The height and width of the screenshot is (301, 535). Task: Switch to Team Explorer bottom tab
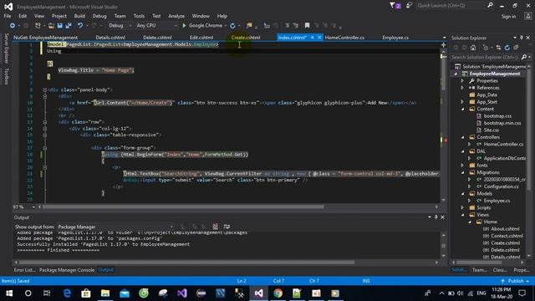479,270
